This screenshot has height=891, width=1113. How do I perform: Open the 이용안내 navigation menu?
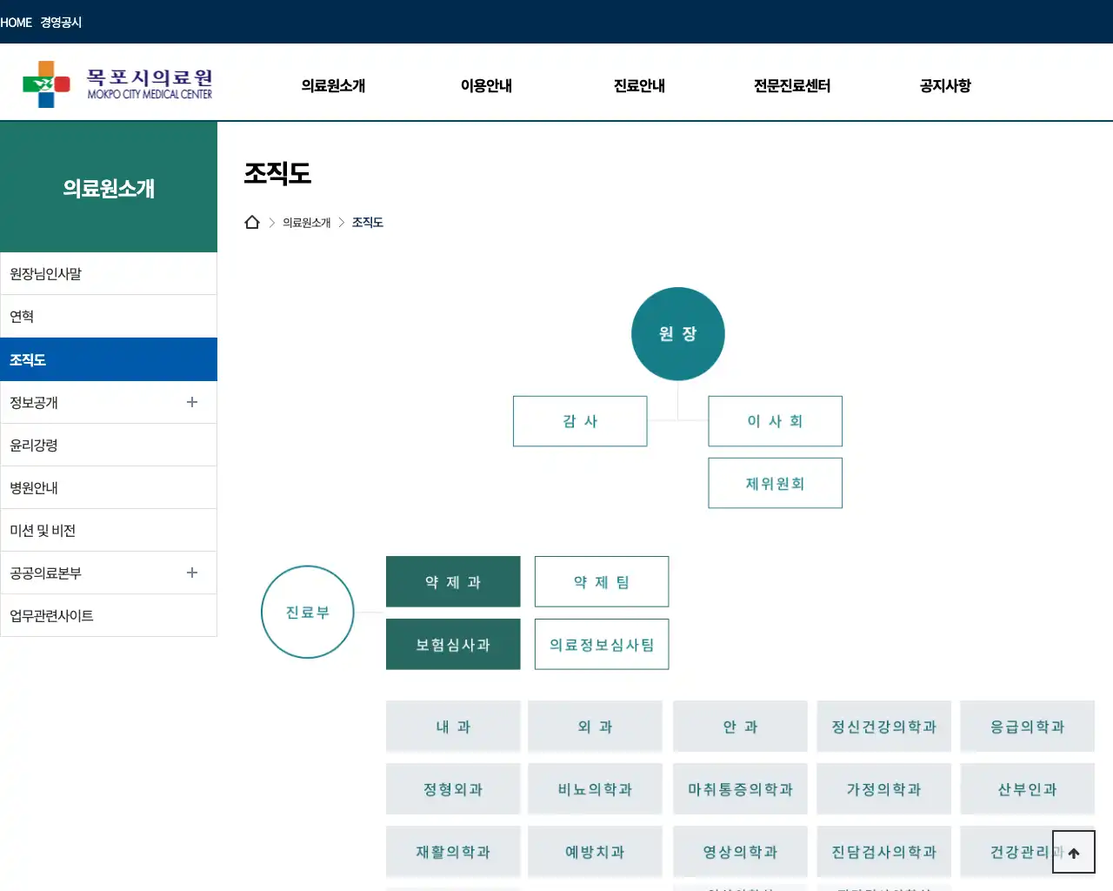(486, 85)
